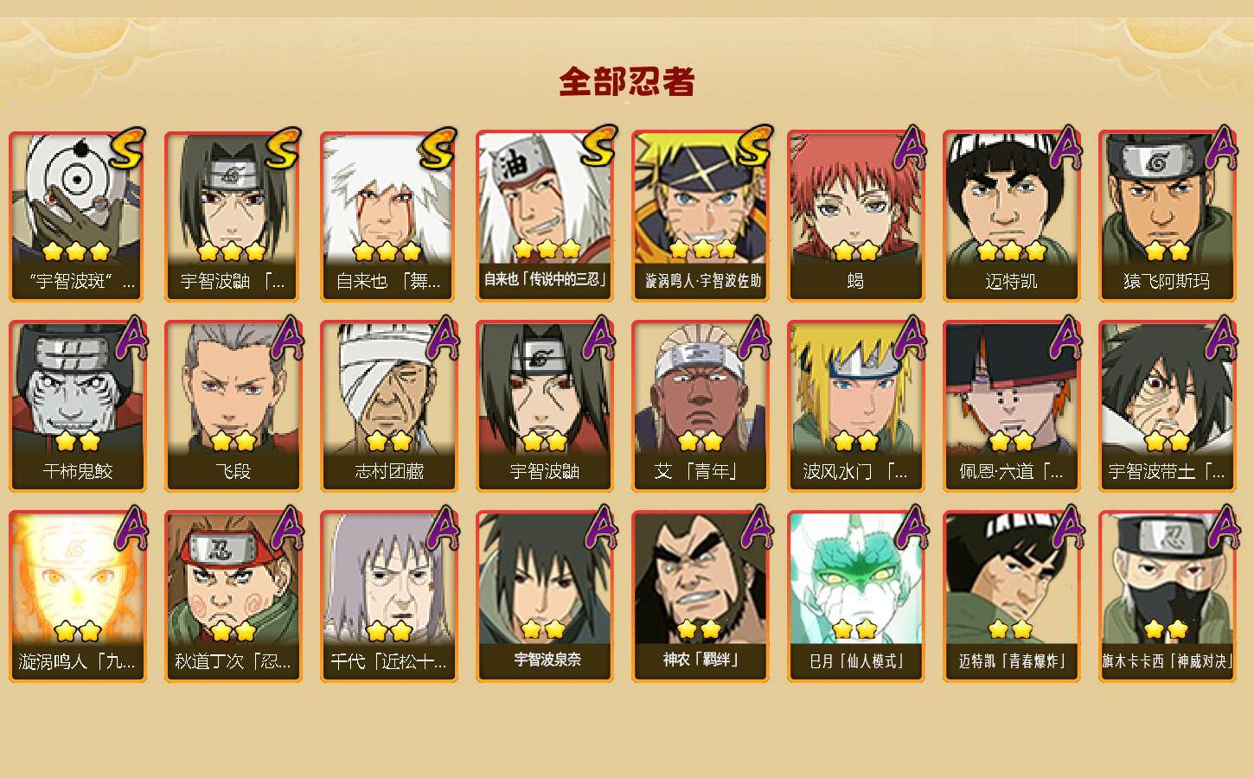Click the S badge on 宇智波斑 card
Image resolution: width=1254 pixels, height=778 pixels.
pos(126,150)
